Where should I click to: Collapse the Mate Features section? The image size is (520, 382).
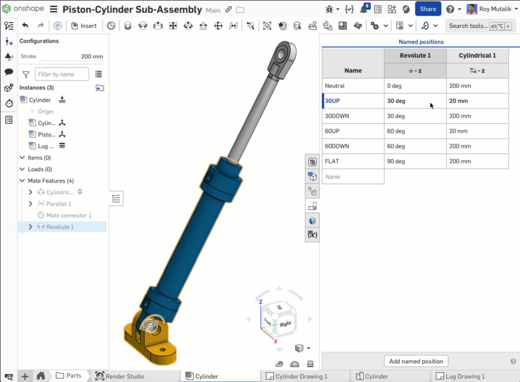22,181
